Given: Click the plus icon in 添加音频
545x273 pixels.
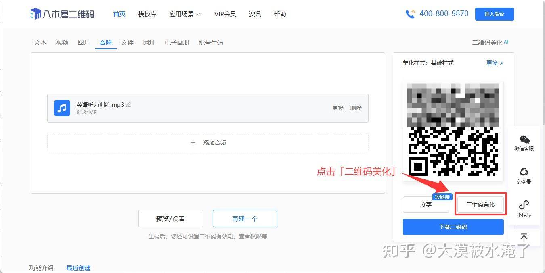Looking at the screenshot, I should pyautogui.click(x=193, y=143).
